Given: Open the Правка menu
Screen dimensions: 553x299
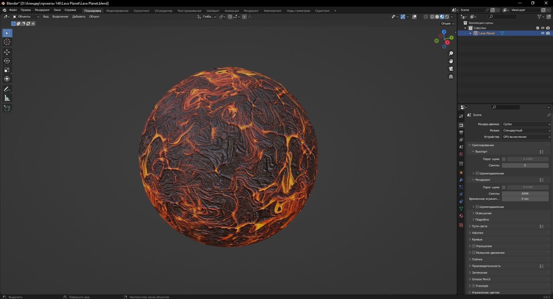Looking at the screenshot, I should pyautogui.click(x=26, y=10).
